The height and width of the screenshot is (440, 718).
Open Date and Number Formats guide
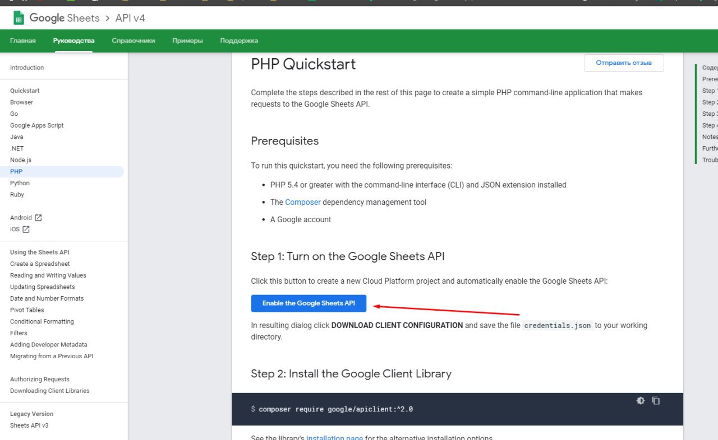(47, 298)
